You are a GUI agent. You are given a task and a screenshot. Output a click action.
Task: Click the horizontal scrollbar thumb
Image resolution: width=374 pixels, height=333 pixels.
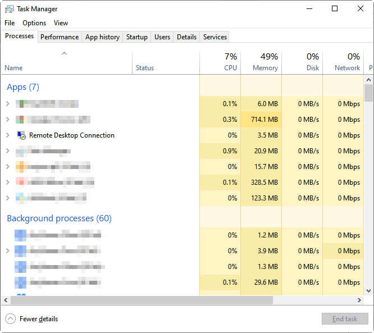(x=140, y=300)
